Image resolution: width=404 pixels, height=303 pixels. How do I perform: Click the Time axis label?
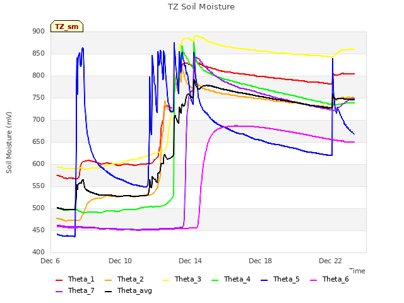pyautogui.click(x=357, y=271)
